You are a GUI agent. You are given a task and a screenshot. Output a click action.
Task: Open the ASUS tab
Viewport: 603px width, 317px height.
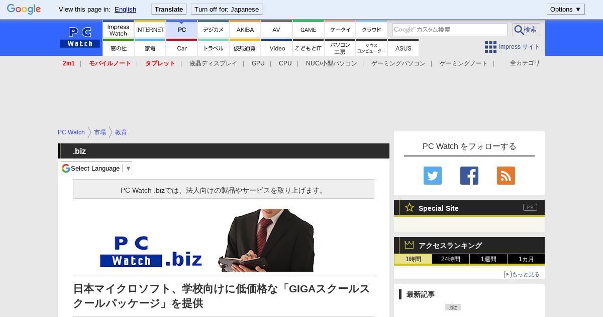coord(404,48)
